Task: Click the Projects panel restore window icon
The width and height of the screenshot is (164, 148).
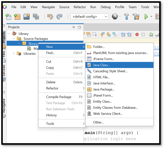Action: pyautogui.click(x=79, y=27)
